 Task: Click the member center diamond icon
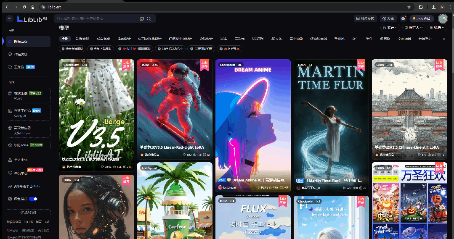pos(10,173)
